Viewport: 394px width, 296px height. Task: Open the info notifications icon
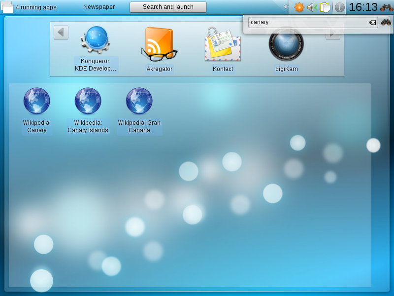339,7
